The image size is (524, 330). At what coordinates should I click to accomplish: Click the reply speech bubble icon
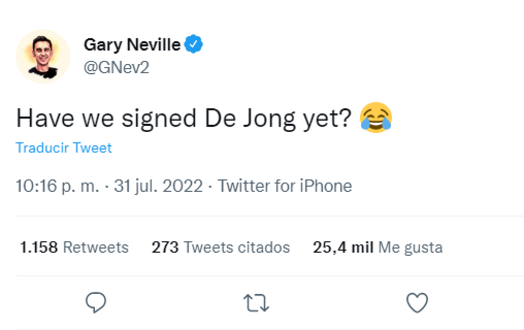point(96,303)
